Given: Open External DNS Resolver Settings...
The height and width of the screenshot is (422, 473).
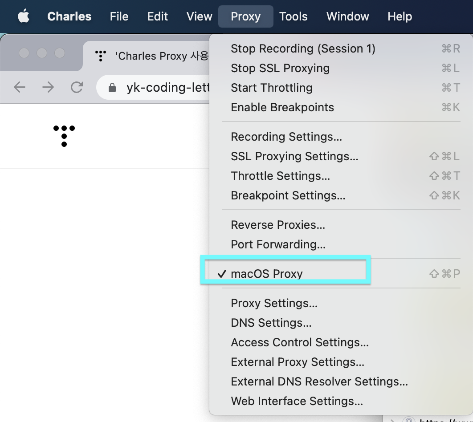Looking at the screenshot, I should pos(341,381).
